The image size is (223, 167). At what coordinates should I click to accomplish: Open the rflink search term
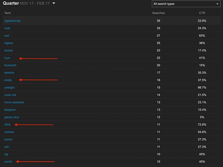[x=7, y=125]
